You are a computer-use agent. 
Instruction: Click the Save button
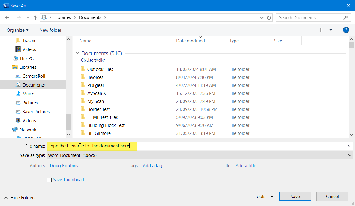[x=295, y=197]
